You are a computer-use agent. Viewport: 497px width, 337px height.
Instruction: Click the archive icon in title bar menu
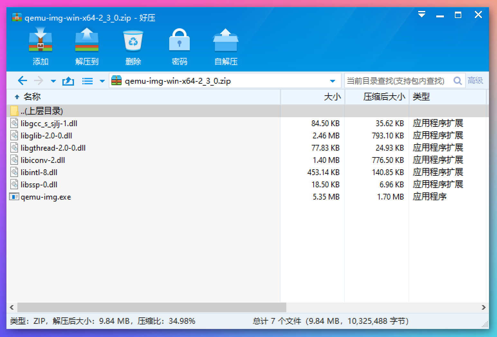coord(16,17)
